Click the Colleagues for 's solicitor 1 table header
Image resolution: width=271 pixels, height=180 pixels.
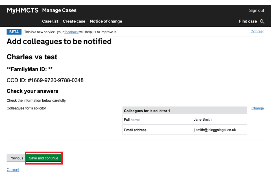[147, 111]
